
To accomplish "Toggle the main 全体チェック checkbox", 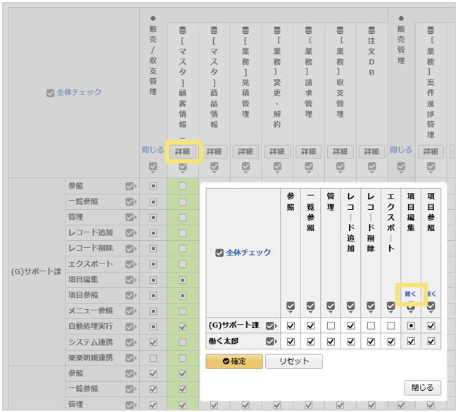I will pos(50,93).
